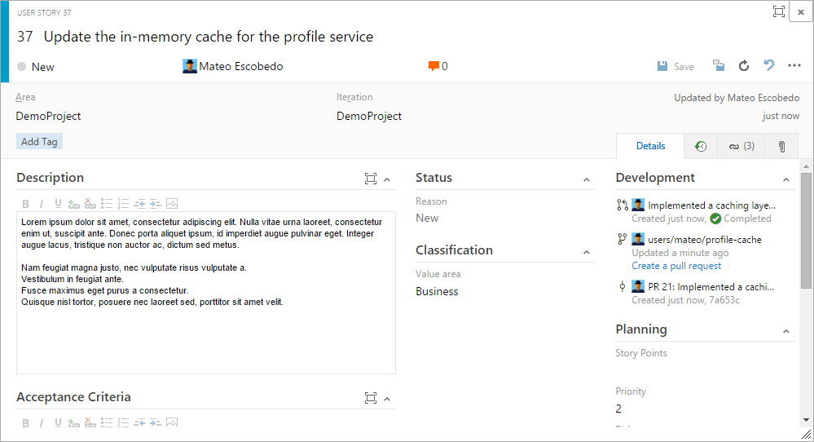Apply Underline in the Description toolbar

pos(58,204)
